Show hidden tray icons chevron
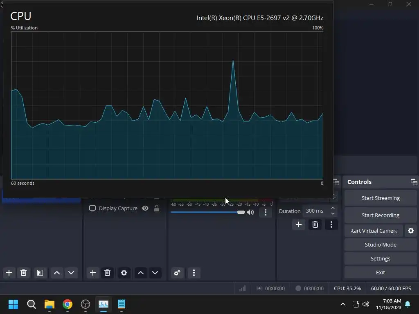 point(343,304)
